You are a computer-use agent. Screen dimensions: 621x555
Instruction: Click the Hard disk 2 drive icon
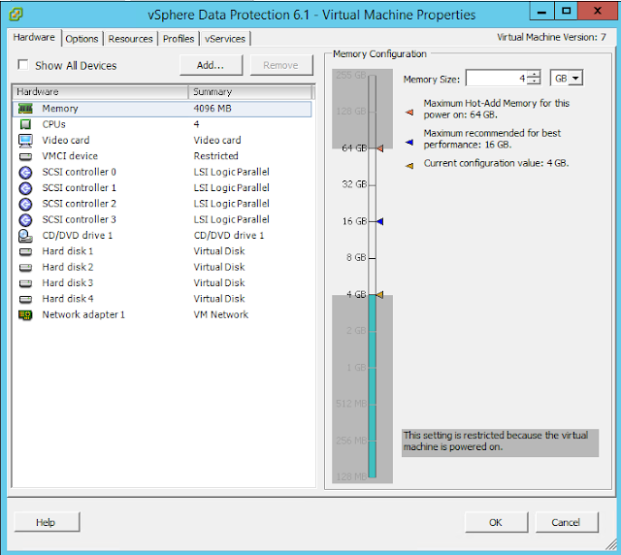[26, 268]
